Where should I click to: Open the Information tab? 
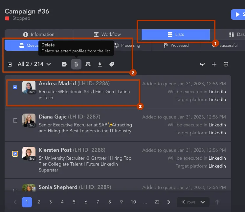click(x=39, y=35)
